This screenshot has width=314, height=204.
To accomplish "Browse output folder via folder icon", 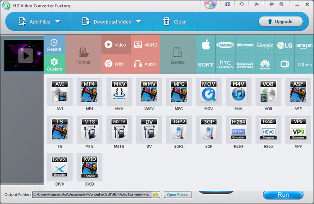I will coord(155,195).
